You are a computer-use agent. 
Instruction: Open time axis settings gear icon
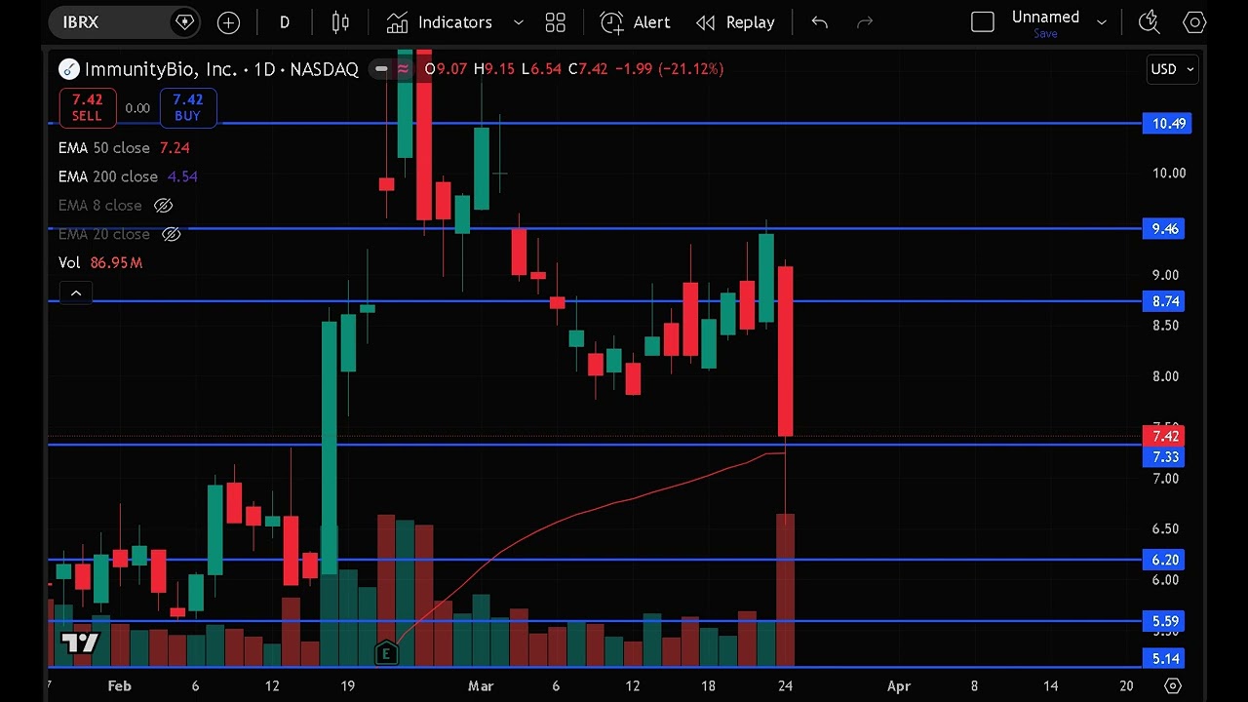1173,685
